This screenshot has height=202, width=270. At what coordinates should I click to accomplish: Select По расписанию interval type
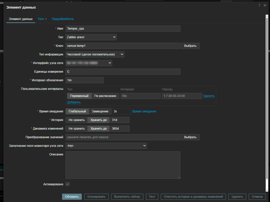point(105,96)
